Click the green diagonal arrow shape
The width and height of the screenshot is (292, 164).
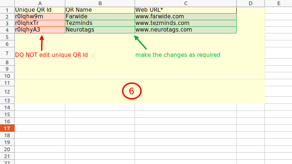[140, 42]
